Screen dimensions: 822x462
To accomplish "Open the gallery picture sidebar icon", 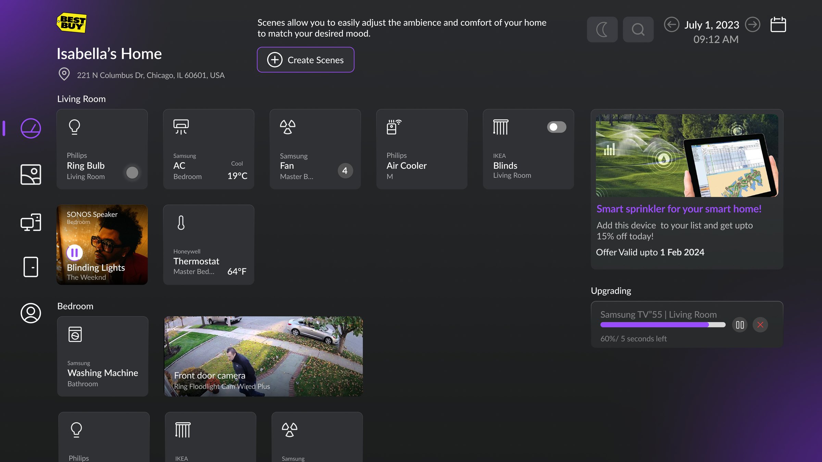I will coord(31,175).
